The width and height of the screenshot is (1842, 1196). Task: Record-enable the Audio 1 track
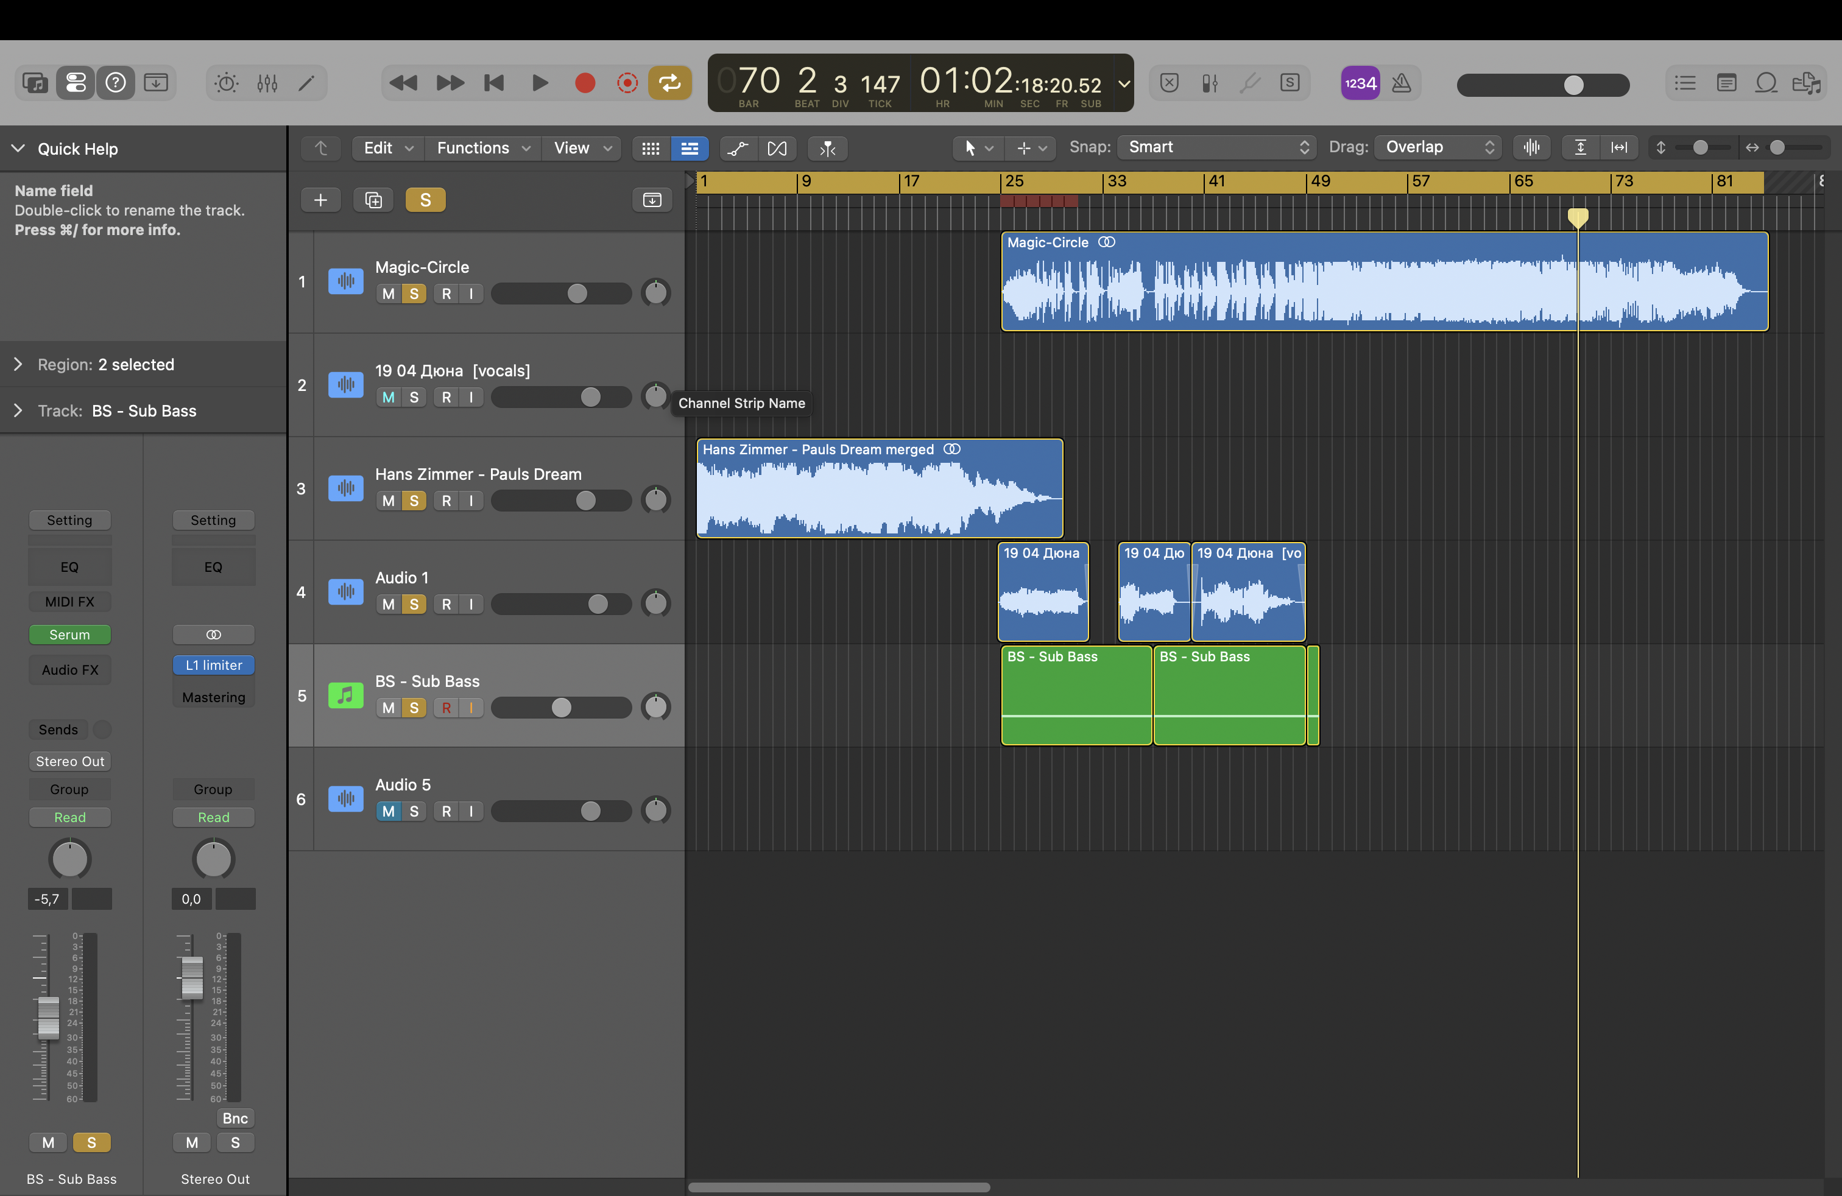446,604
